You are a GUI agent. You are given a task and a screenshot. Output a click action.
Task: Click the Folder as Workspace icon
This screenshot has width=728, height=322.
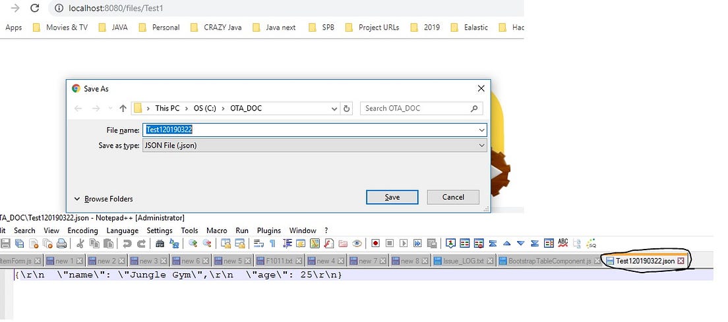click(x=343, y=243)
